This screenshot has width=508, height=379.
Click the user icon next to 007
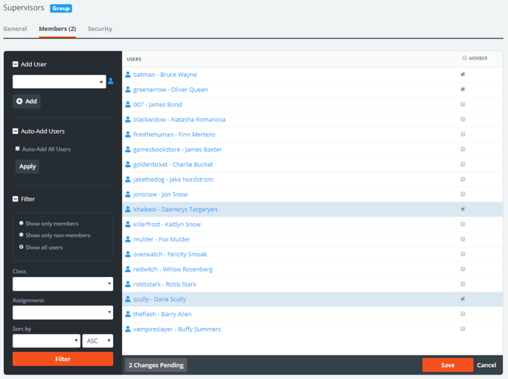[x=128, y=105]
